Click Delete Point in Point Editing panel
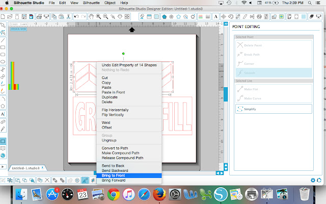 click(274, 45)
